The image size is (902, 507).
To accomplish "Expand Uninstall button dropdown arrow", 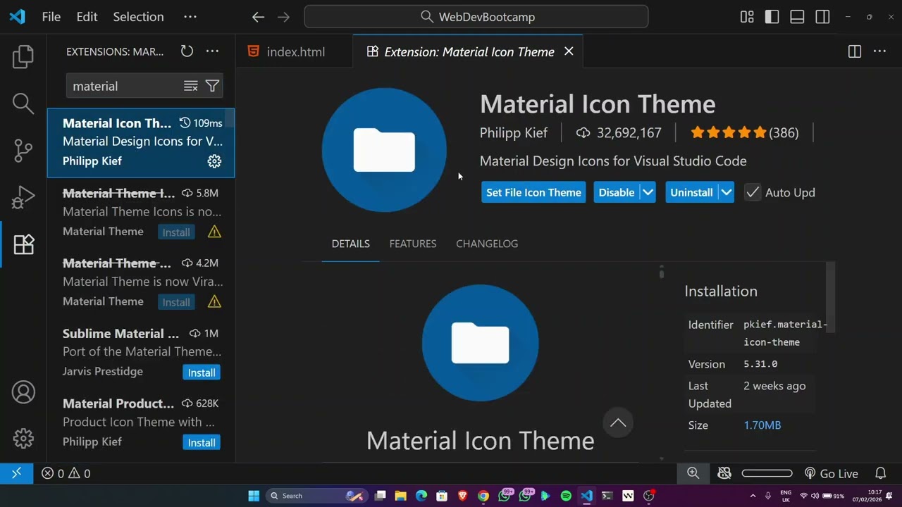I will click(x=726, y=192).
